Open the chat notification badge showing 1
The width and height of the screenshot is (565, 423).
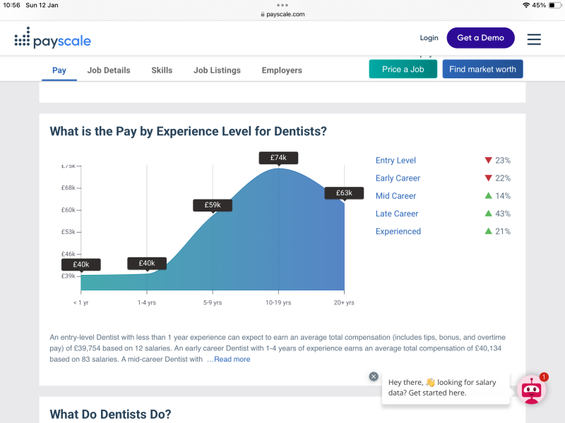coord(543,377)
